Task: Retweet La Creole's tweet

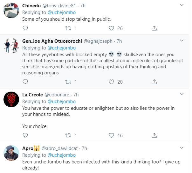Action: (x=67, y=136)
